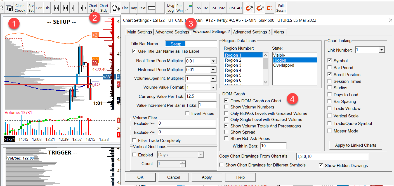
Task: Uncheck Draw DOM Graph on Chart
Action: (227, 101)
